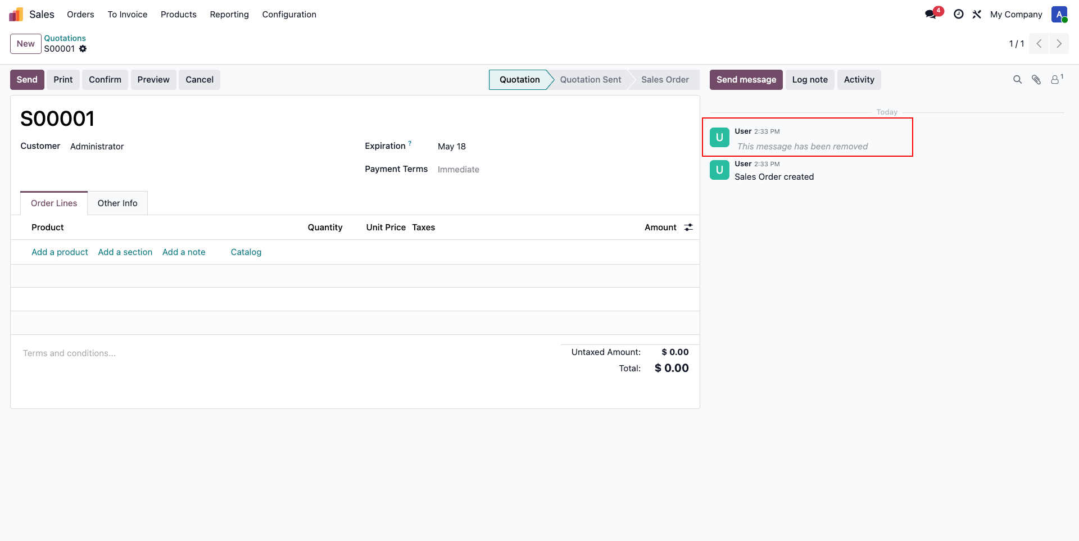Click the Expiration help question mark
Image resolution: width=1079 pixels, height=541 pixels.
point(410,143)
